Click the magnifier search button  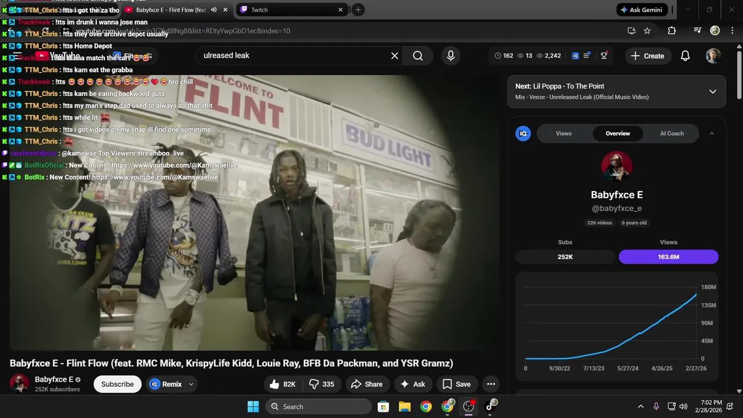coord(418,56)
